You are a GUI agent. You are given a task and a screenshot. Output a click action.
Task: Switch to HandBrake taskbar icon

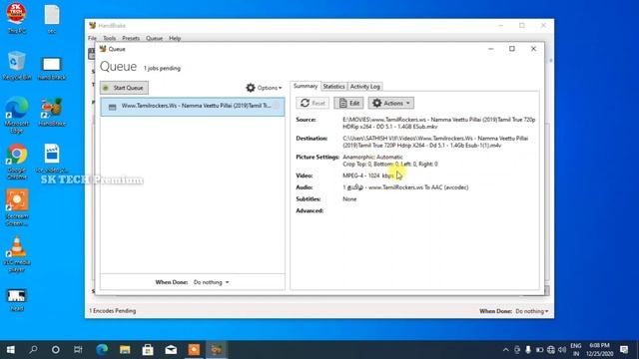pyautogui.click(x=217, y=350)
